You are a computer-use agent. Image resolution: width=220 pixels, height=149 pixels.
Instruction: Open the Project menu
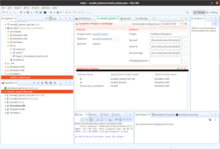(x=35, y=8)
